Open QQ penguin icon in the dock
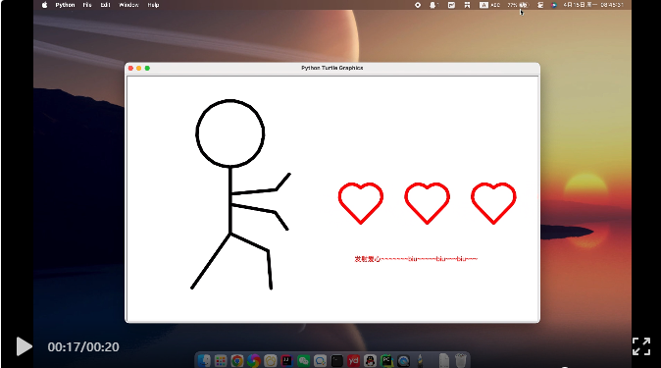Image resolution: width=661 pixels, height=368 pixels. click(370, 361)
